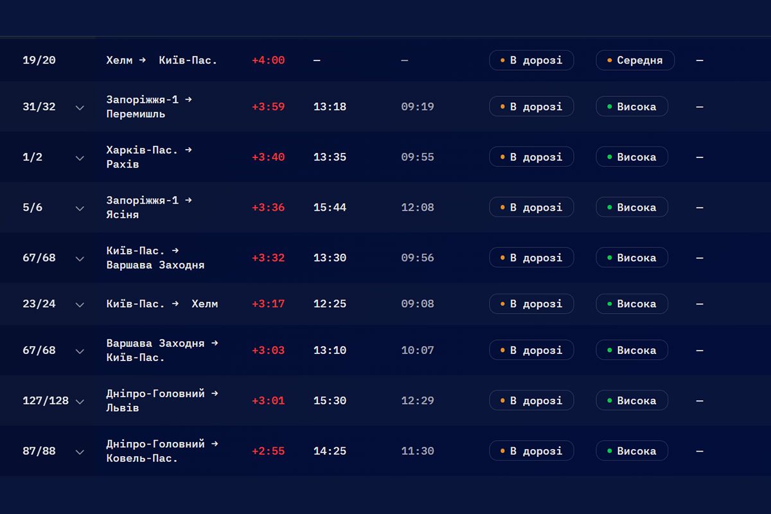Image resolution: width=771 pixels, height=514 pixels.
Task: Click the 09:08 time value
Action: coord(418,304)
